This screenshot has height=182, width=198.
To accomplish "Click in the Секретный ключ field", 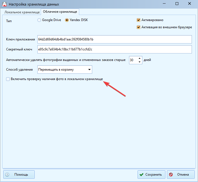I will point(114,49).
